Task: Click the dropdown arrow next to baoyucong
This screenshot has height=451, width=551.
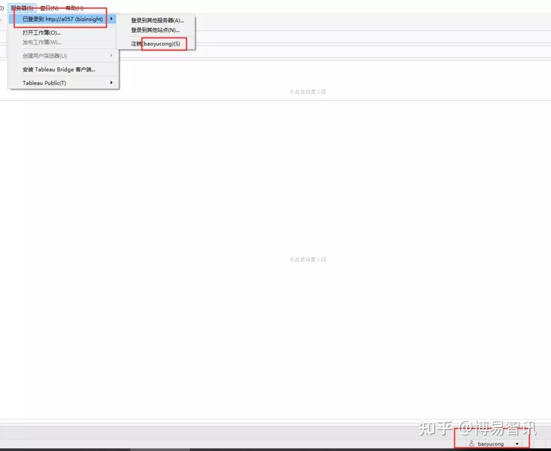Action: click(517, 443)
